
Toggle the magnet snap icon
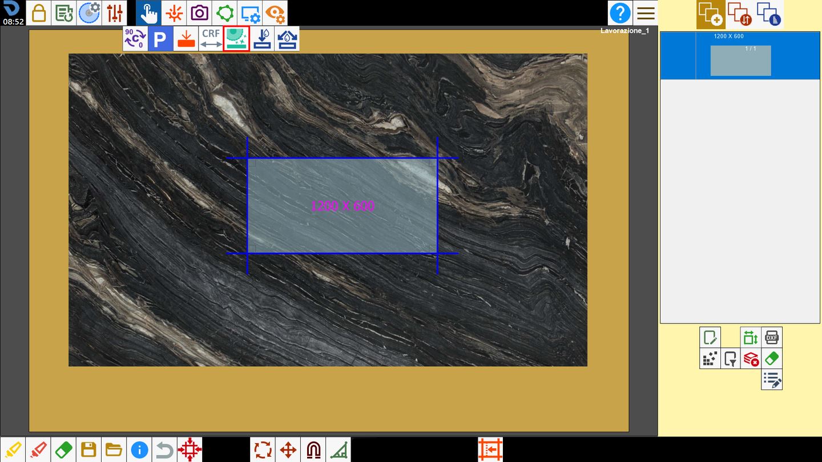(x=313, y=449)
